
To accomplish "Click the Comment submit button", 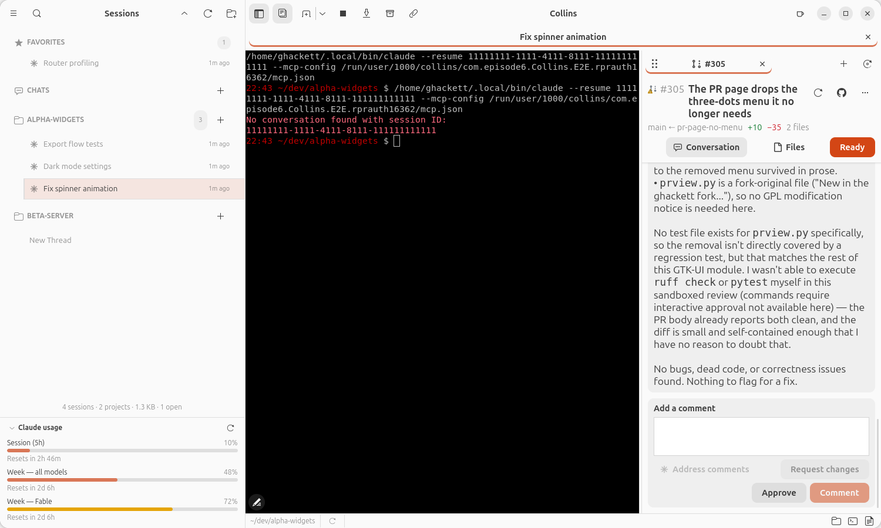I will [839, 493].
